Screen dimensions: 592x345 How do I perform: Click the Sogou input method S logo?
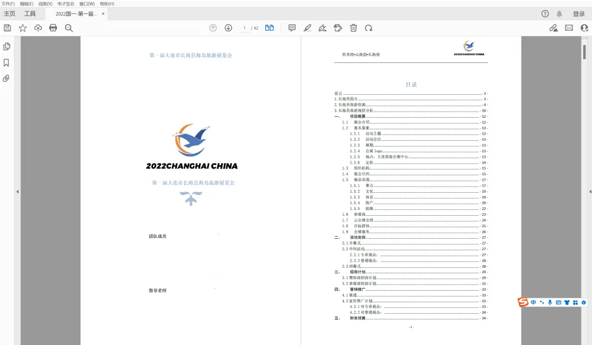(x=523, y=302)
